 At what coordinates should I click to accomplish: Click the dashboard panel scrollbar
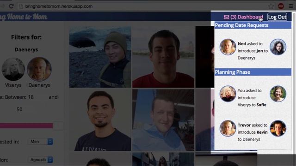(x=294, y=83)
